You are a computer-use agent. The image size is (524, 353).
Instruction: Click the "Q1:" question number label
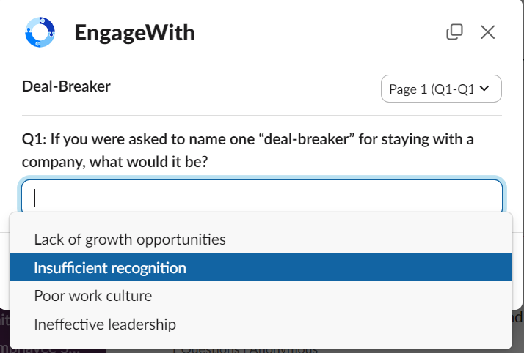click(x=34, y=139)
